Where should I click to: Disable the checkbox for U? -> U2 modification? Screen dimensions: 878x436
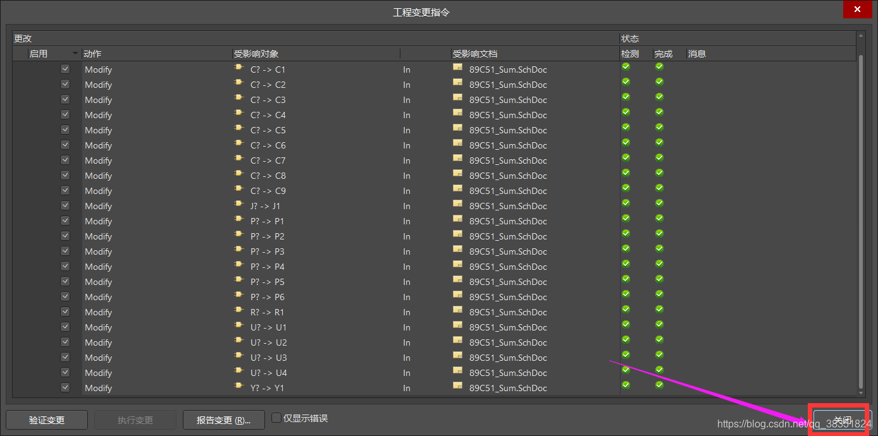pyautogui.click(x=65, y=342)
